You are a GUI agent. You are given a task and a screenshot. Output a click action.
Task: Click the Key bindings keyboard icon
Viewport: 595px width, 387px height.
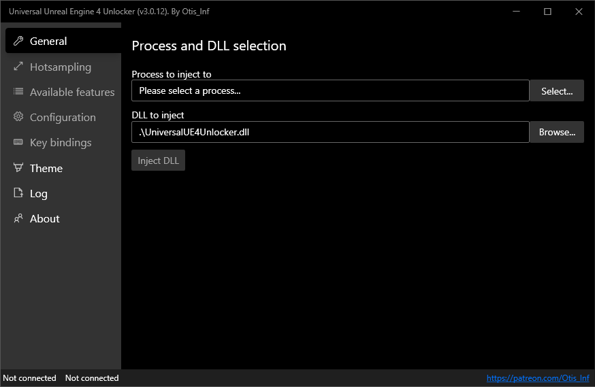tap(18, 142)
